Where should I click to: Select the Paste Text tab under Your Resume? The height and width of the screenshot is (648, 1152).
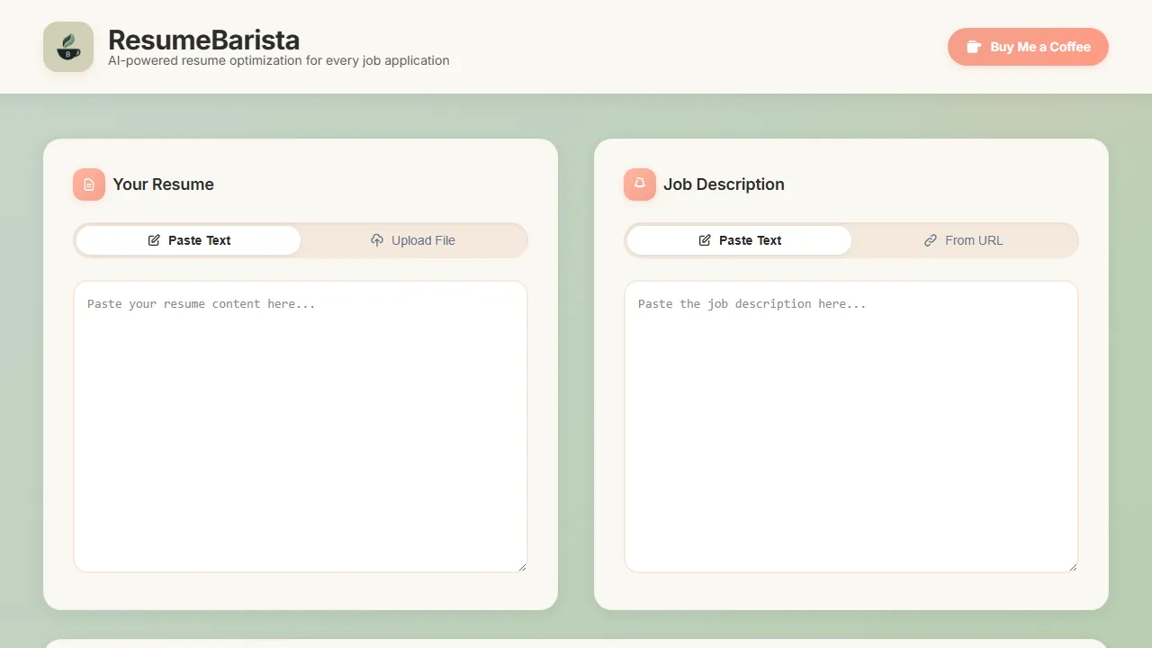click(x=187, y=240)
